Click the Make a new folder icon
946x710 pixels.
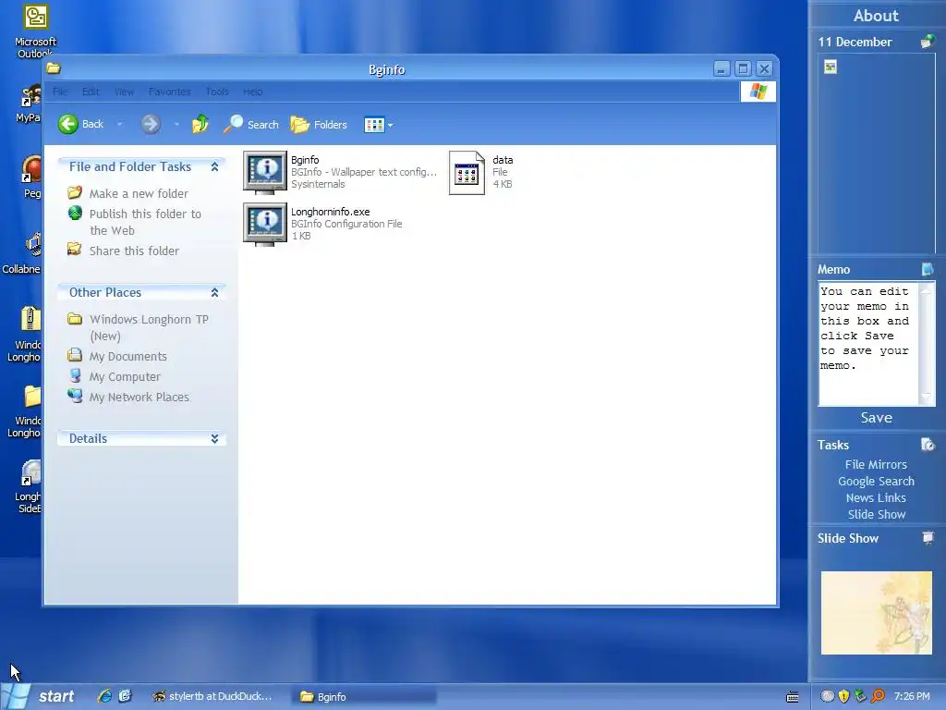click(75, 192)
